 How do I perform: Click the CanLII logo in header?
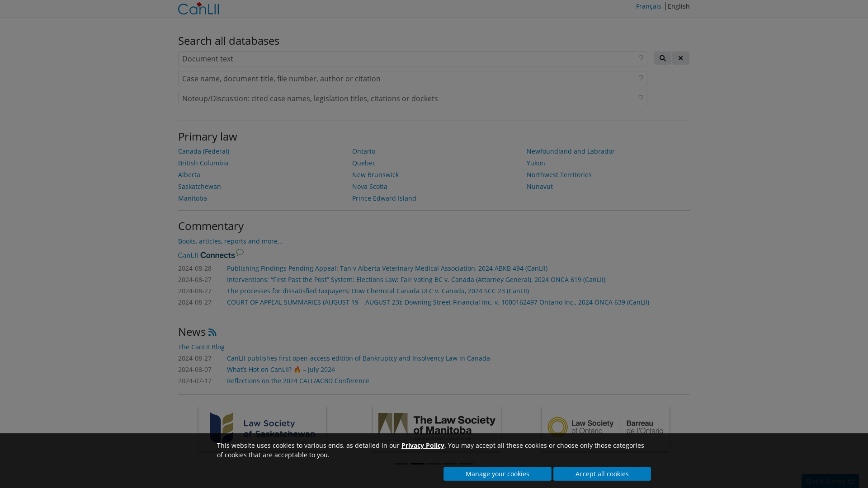pos(198,8)
